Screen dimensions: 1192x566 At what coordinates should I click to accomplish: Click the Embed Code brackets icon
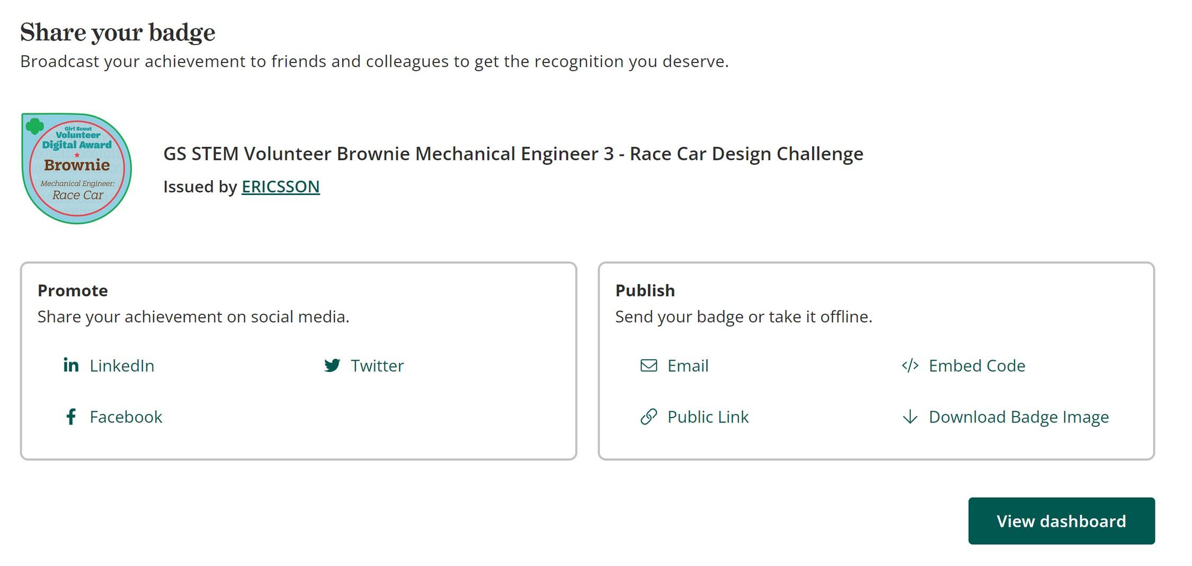click(x=910, y=366)
